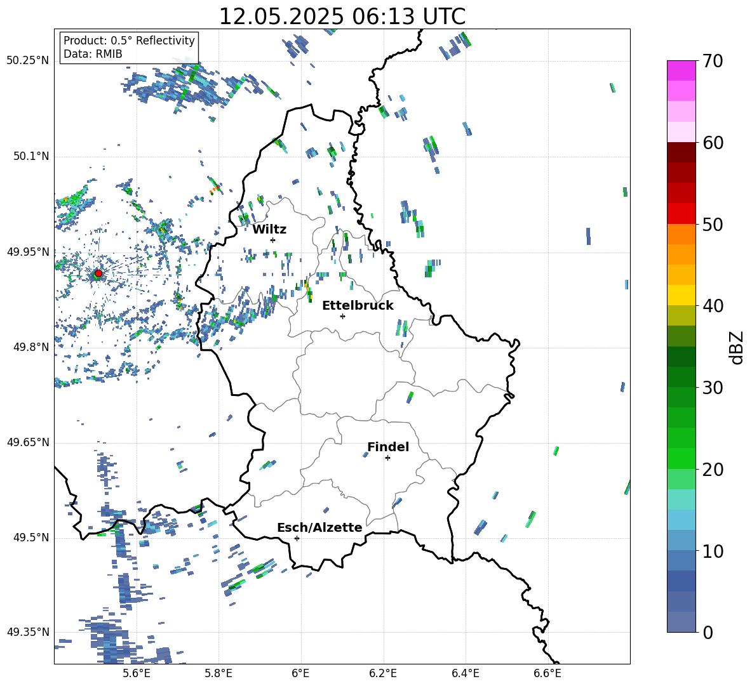
Task: Click the 40 tick on the colorbar
Action: 713,306
